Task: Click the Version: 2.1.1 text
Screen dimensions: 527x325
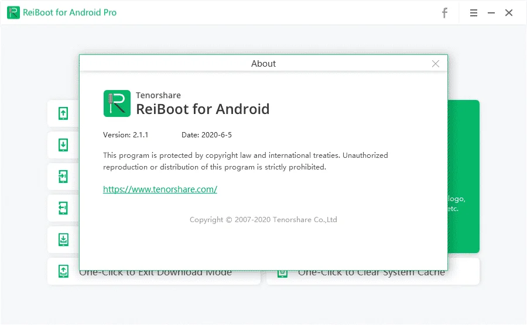Action: pos(125,135)
